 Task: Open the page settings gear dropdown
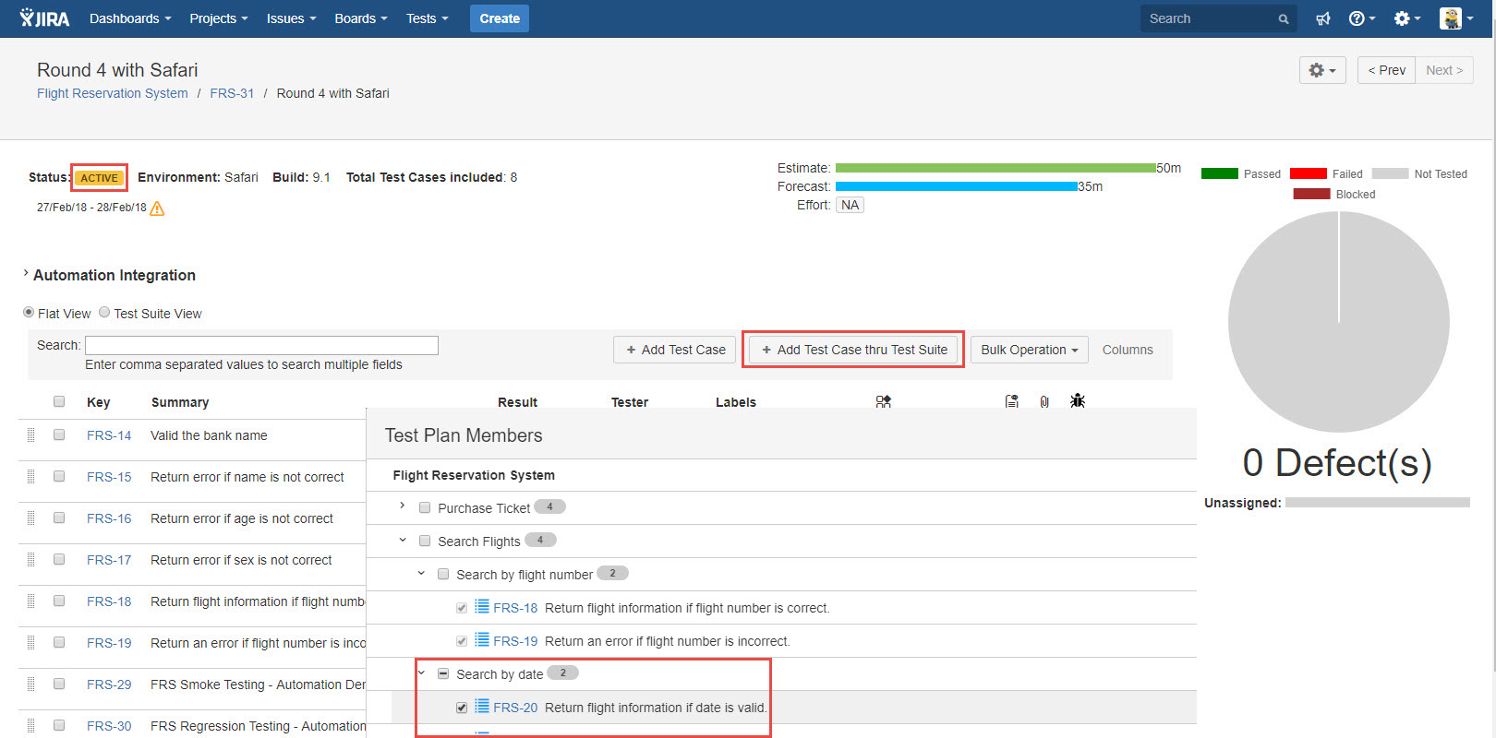click(x=1322, y=70)
